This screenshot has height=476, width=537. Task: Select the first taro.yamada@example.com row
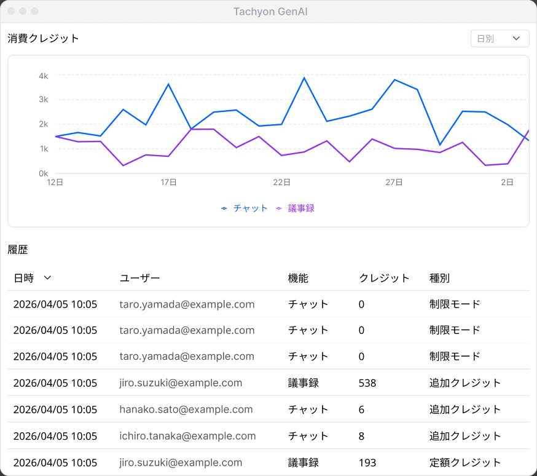pos(268,304)
